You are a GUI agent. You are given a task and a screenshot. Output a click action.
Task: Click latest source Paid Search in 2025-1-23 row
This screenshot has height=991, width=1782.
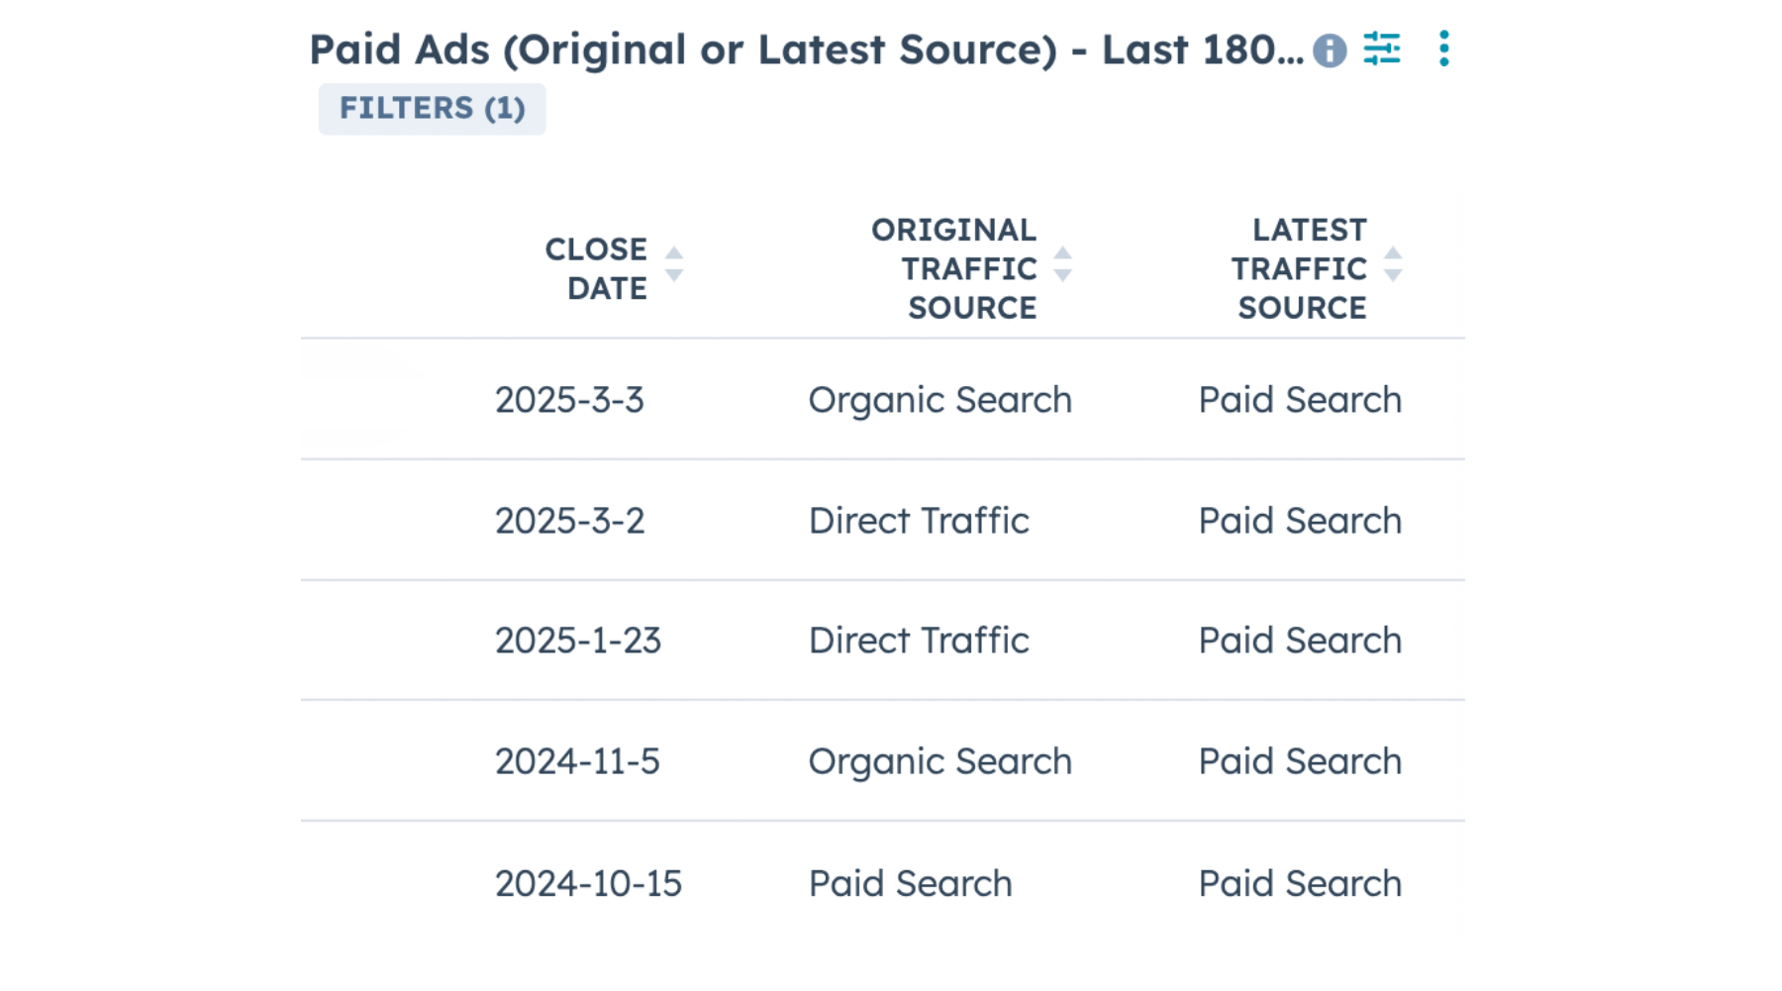(1300, 641)
